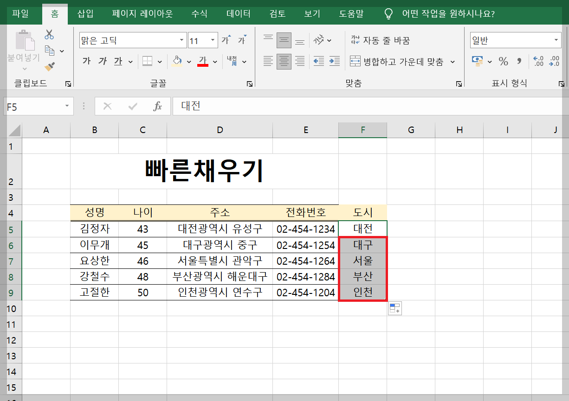Image resolution: width=569 pixels, height=401 pixels.
Task: Open the 글꼴 group dialog launcher
Action: [250, 83]
